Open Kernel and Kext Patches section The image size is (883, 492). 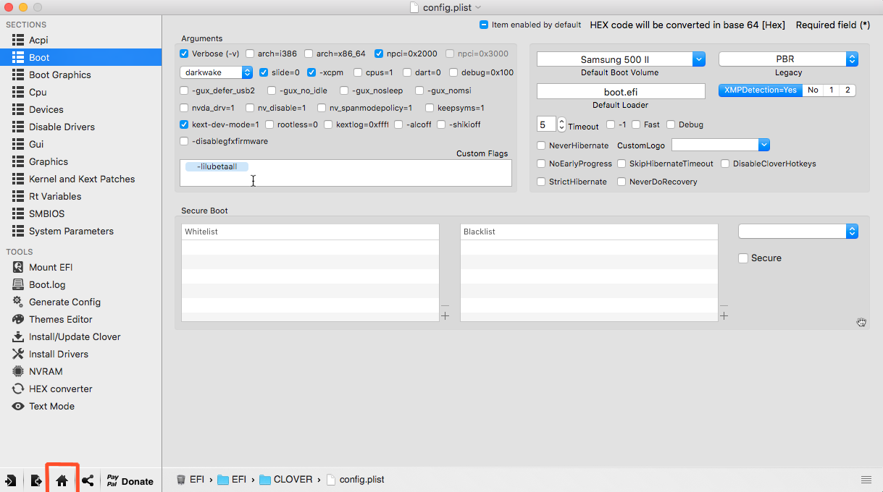[x=80, y=179]
